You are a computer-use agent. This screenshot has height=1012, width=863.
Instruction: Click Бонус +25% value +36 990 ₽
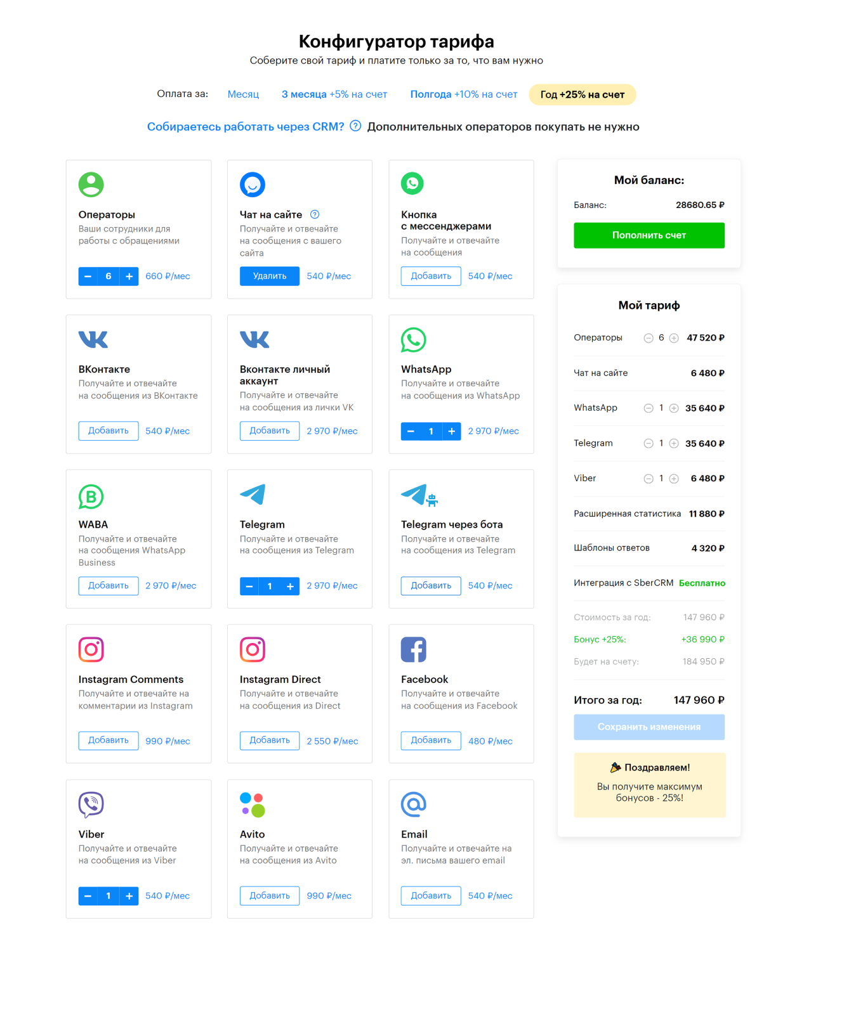[702, 639]
